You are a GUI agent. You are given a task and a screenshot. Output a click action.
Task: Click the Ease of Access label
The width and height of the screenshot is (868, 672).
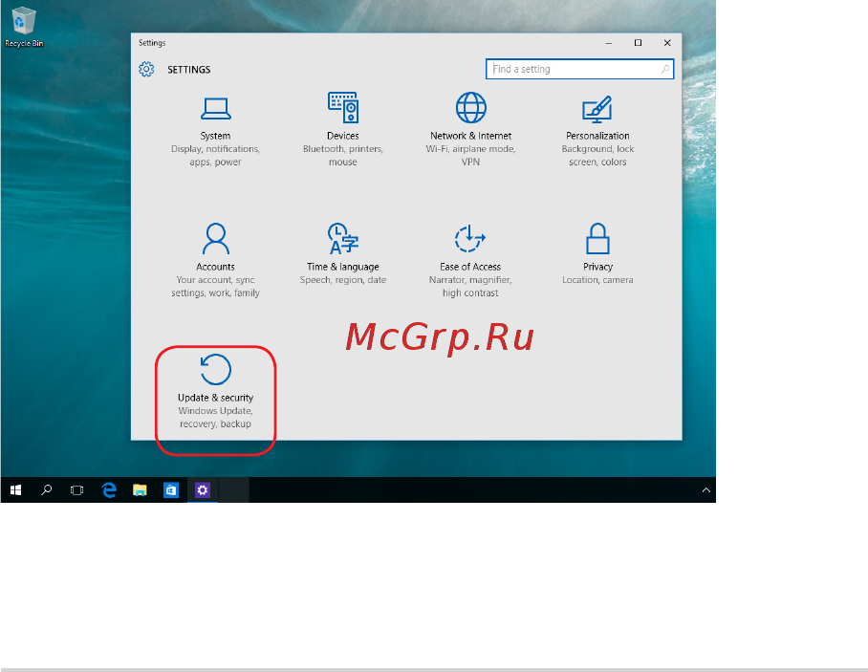tap(470, 267)
